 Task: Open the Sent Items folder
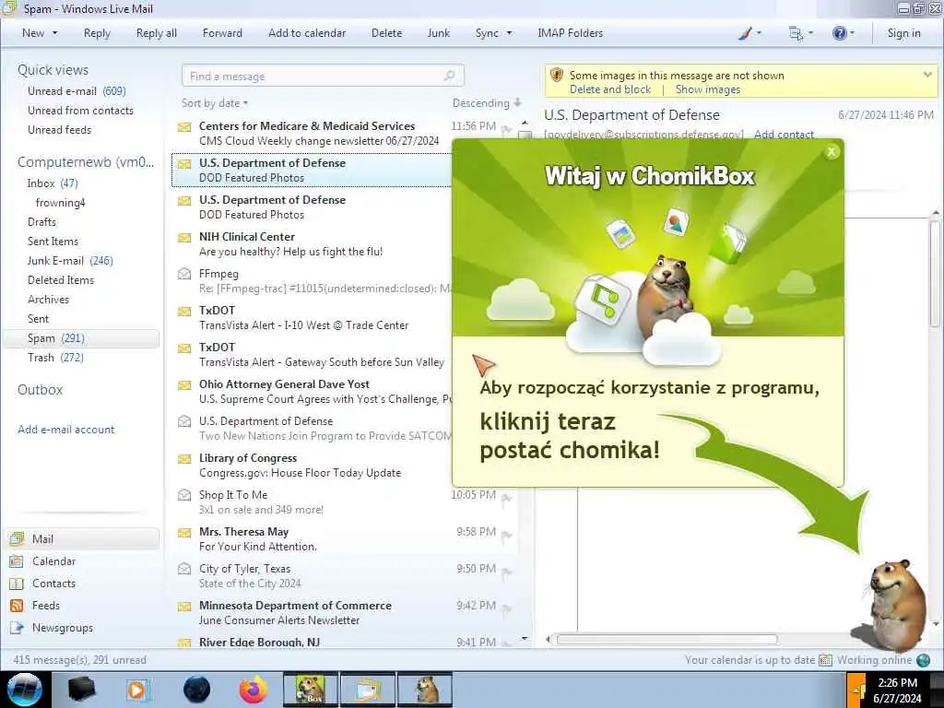click(53, 241)
